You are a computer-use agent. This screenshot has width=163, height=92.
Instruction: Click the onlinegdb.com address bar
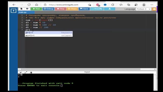pos(63,5)
